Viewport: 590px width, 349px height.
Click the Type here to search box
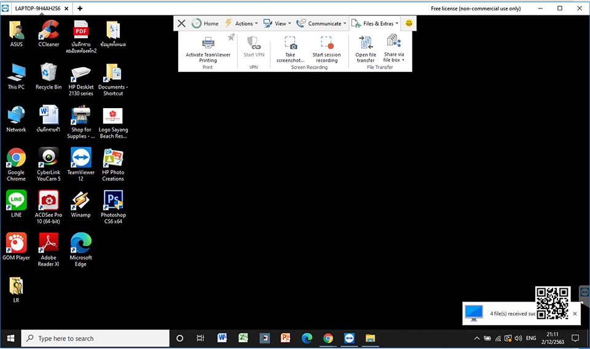click(95, 339)
